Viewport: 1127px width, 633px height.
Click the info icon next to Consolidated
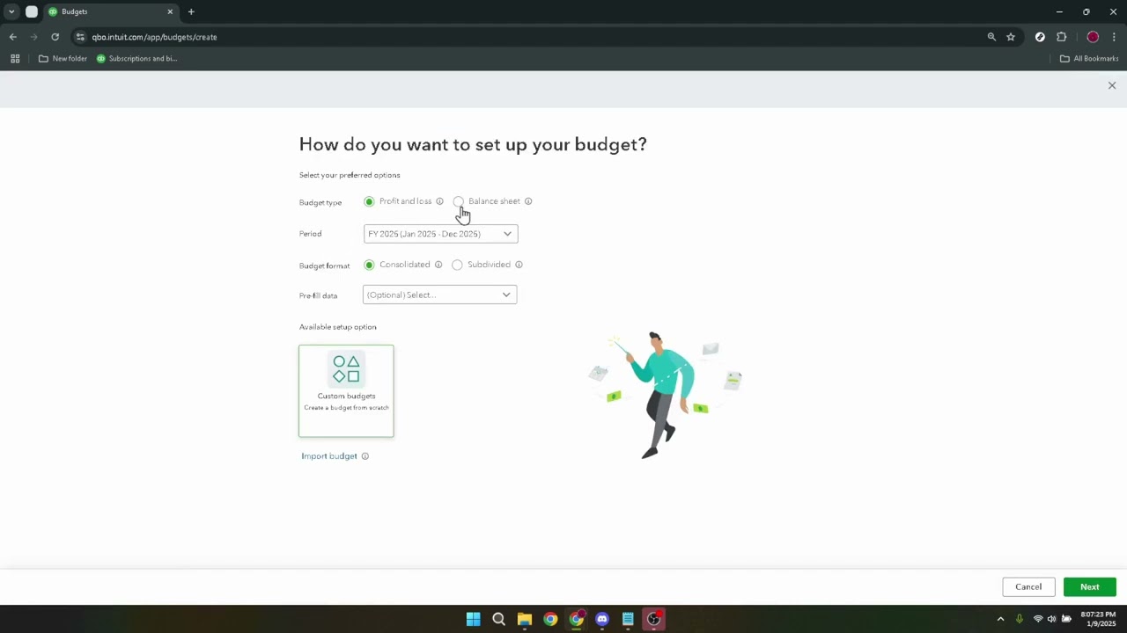438,265
